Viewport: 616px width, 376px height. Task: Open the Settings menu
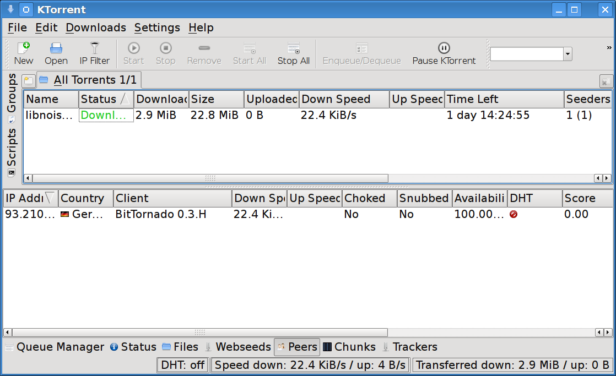point(157,28)
